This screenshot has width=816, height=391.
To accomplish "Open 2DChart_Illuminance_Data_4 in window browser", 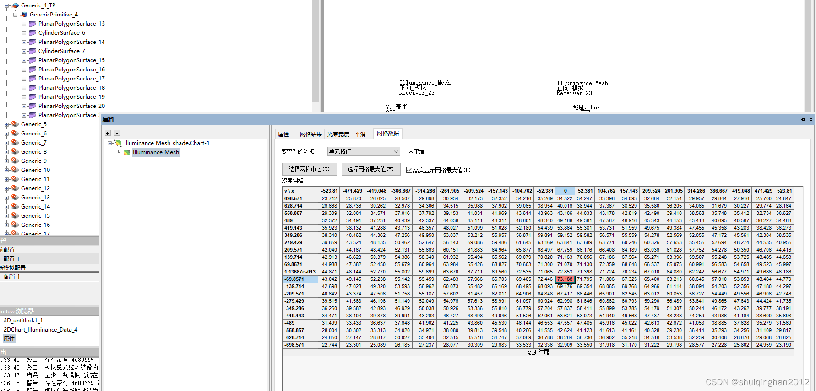I will pyautogui.click(x=40, y=330).
